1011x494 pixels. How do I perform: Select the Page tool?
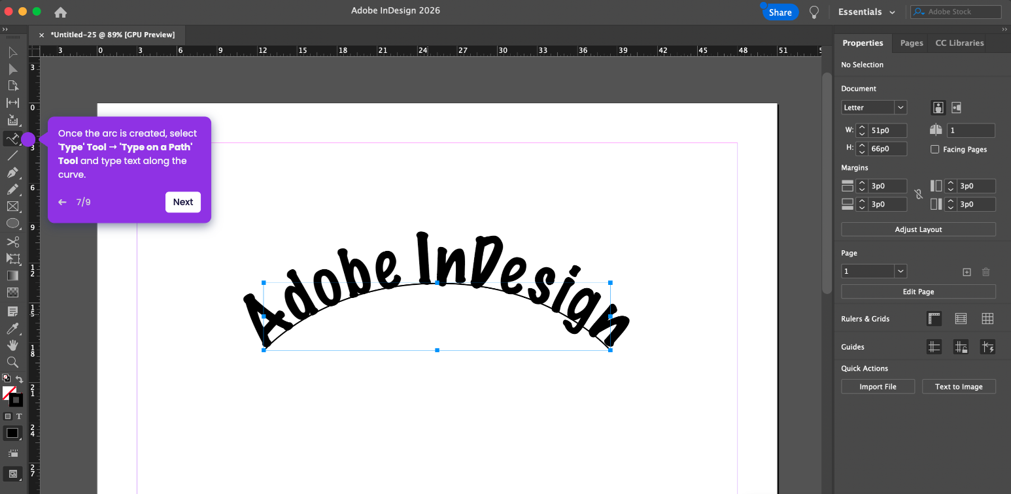[12, 86]
